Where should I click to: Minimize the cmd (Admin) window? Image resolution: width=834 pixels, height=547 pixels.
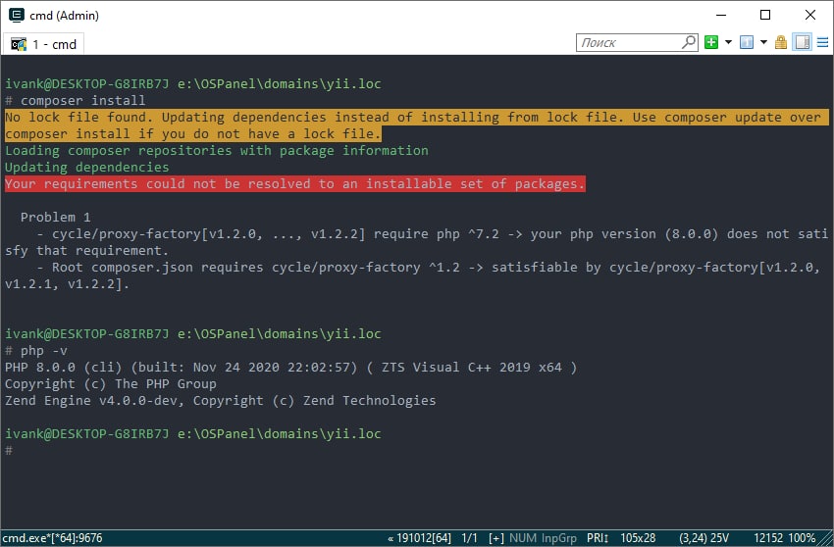point(721,15)
